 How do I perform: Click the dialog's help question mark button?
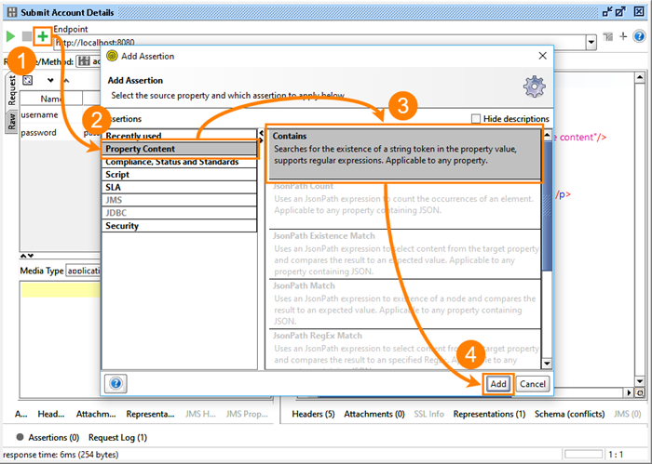click(x=117, y=383)
